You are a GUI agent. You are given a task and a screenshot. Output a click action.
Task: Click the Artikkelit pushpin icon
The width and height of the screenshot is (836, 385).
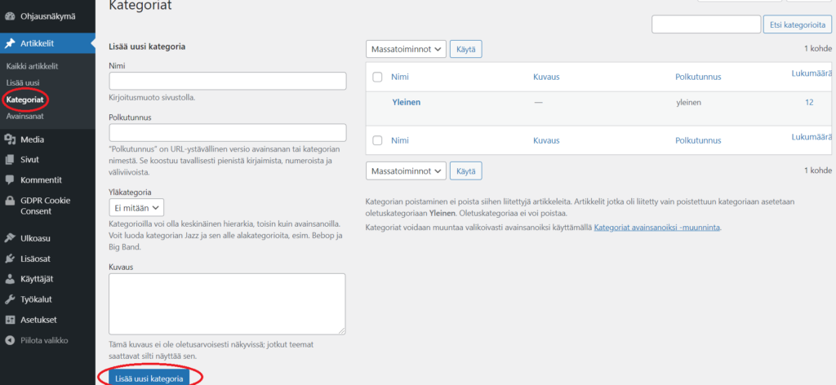(10, 43)
